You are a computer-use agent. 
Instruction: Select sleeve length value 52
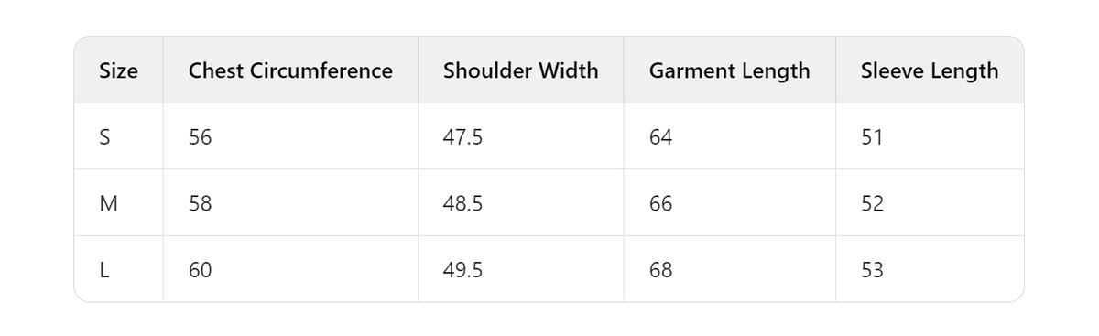point(872,204)
